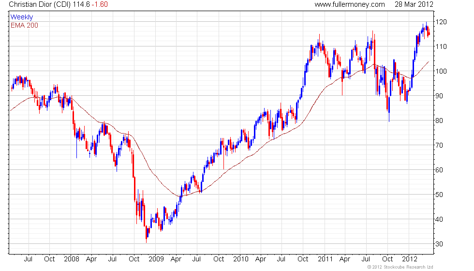Image resolution: width=474 pixels, height=271 pixels.
Task: Click the 2010 year label on time axis
Action: pyautogui.click(x=241, y=259)
